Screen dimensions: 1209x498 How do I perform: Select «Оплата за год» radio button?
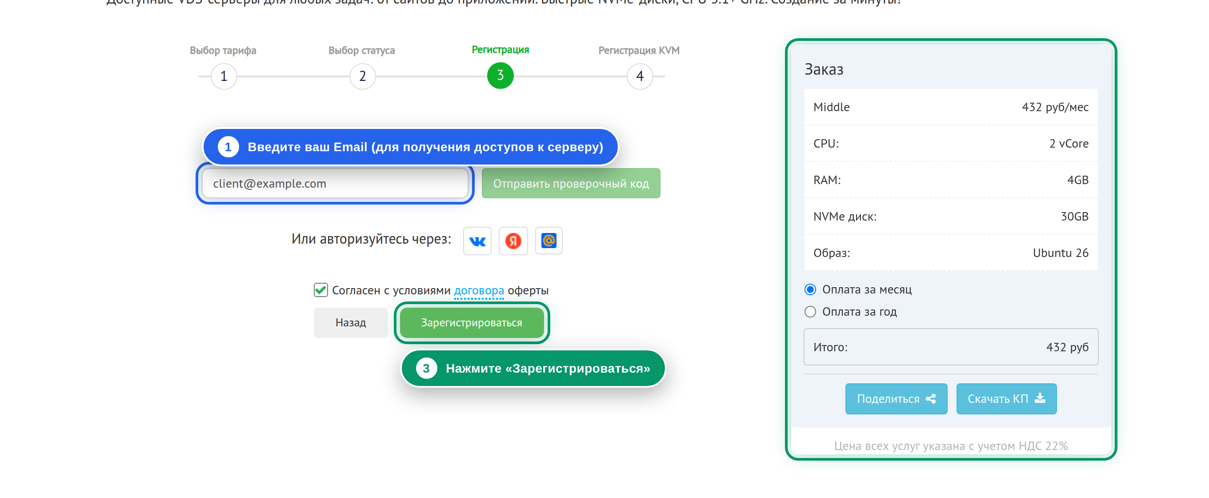point(810,312)
